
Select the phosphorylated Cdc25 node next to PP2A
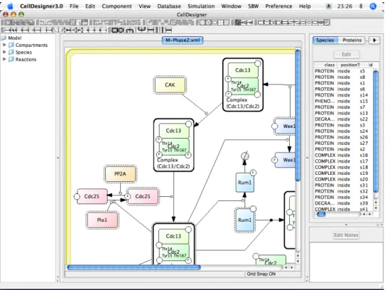coord(143,196)
